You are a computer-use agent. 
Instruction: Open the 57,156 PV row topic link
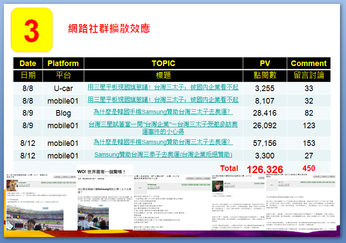coord(163,142)
